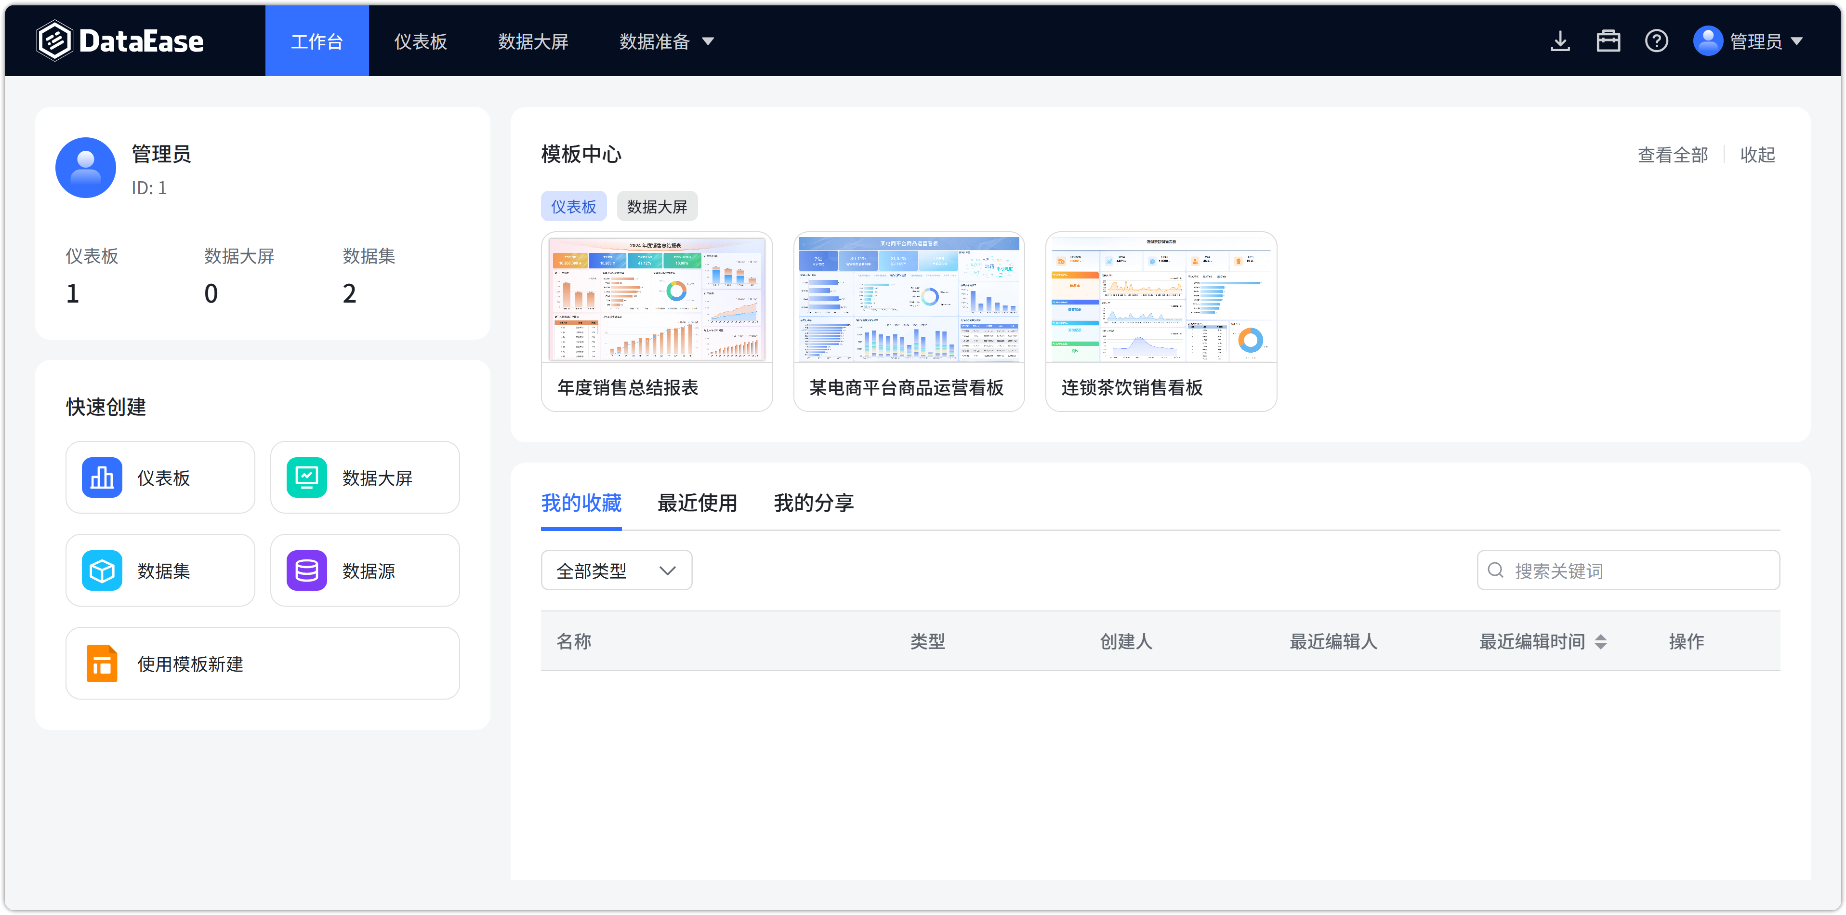
Task: Click the 连锁茶饮销售看板 template title
Action: point(1132,388)
